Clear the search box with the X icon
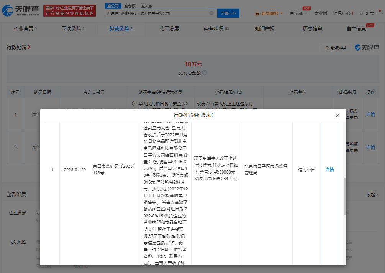The width and height of the screenshot is (385, 273). coord(211,13)
